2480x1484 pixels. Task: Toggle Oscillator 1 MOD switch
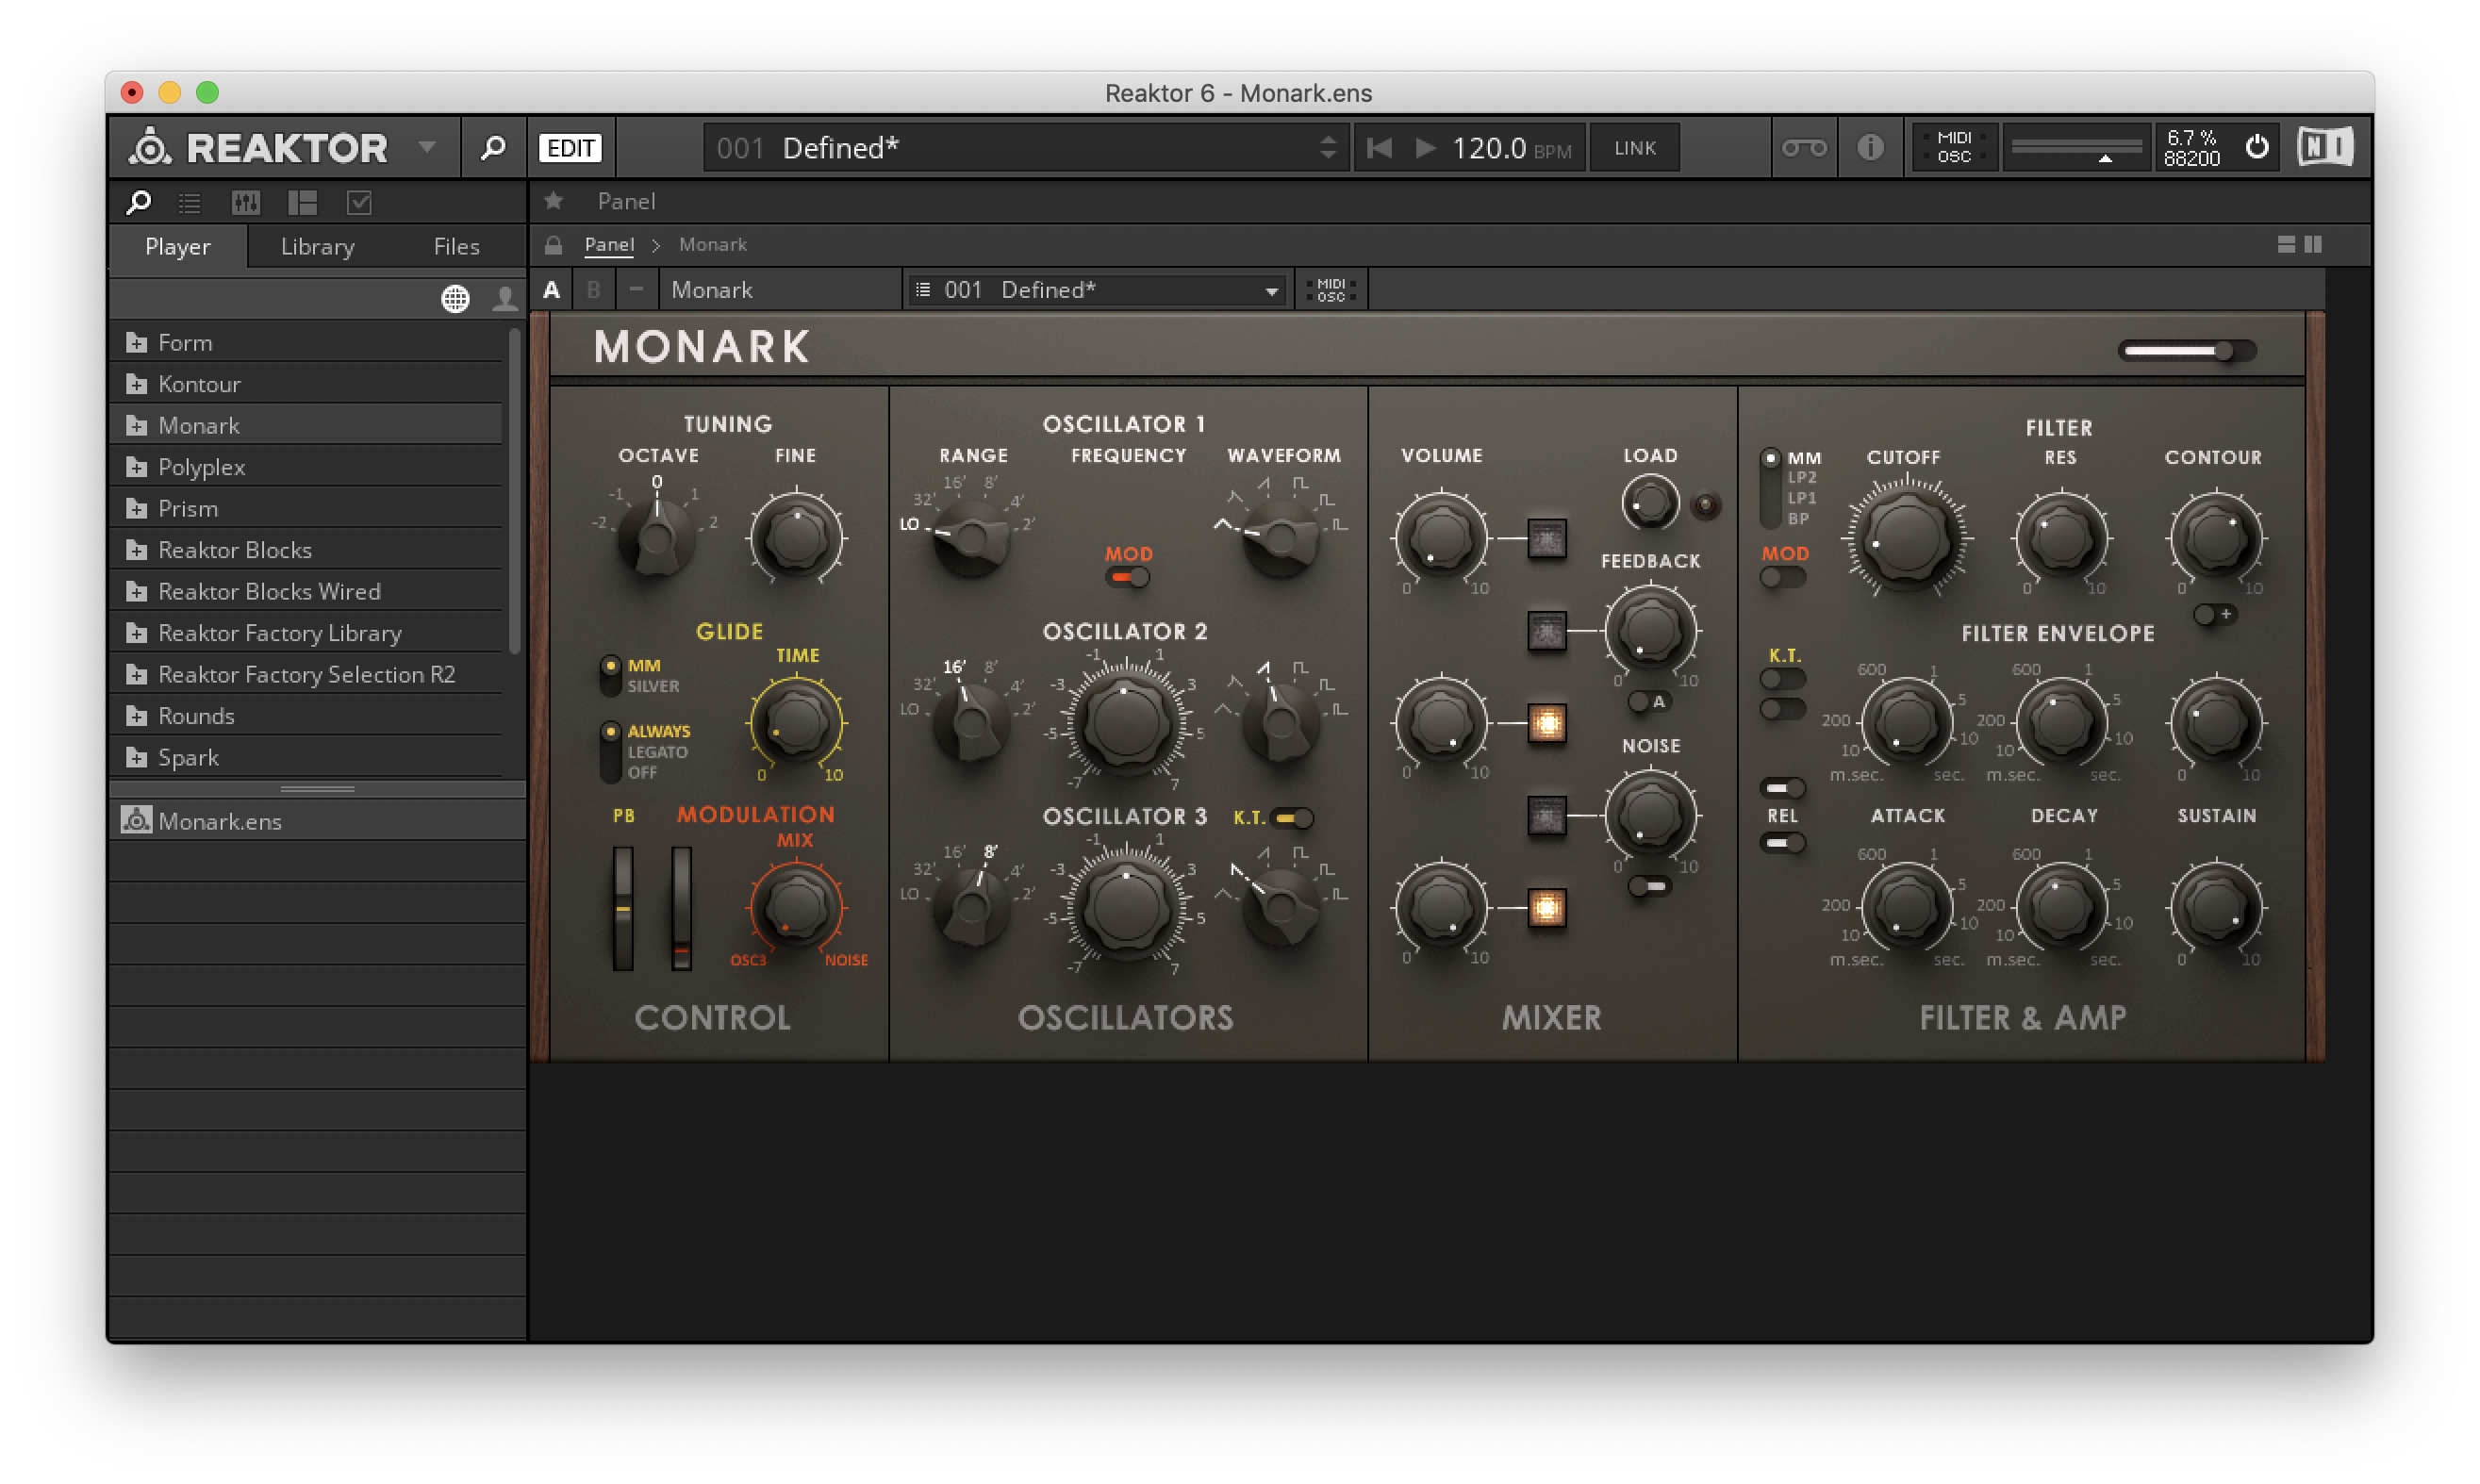(x=1128, y=577)
